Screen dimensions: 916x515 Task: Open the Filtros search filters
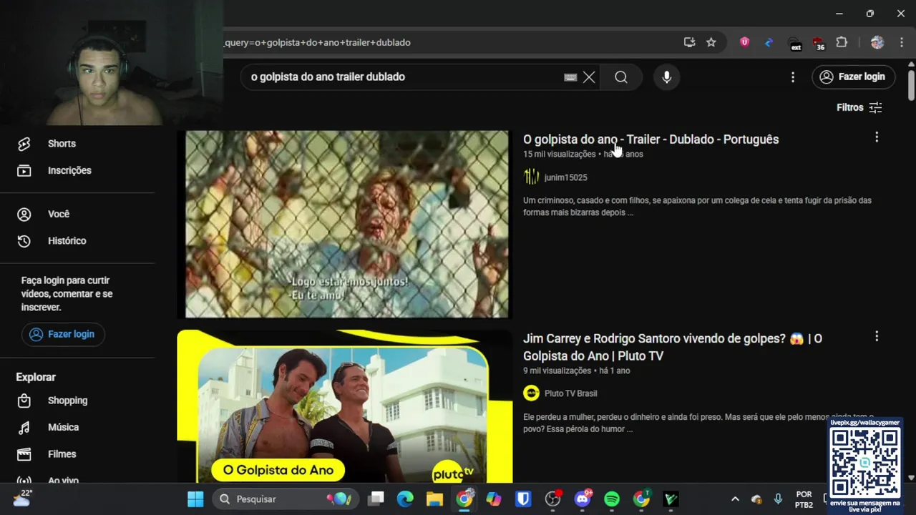tap(859, 107)
